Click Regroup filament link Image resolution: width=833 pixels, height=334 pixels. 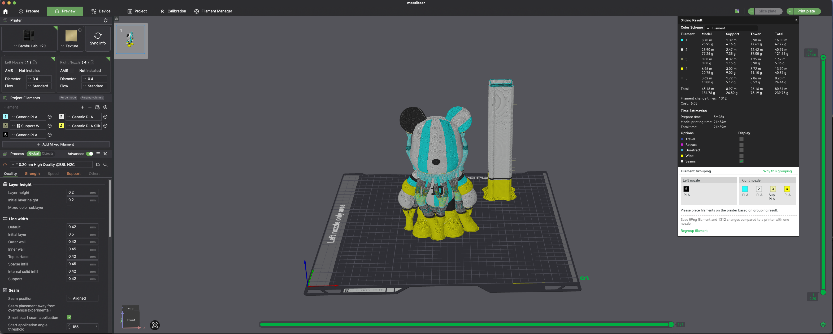tap(694, 231)
